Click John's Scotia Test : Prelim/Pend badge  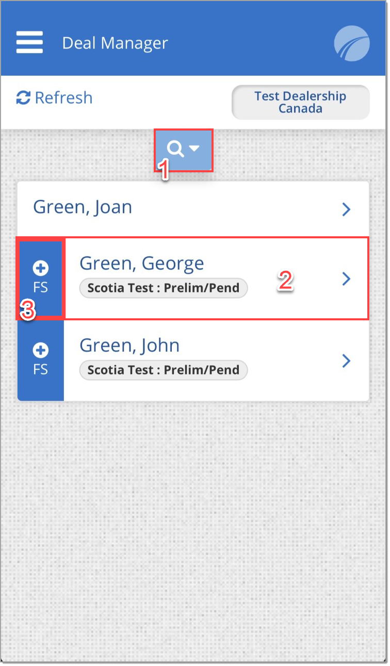click(164, 370)
